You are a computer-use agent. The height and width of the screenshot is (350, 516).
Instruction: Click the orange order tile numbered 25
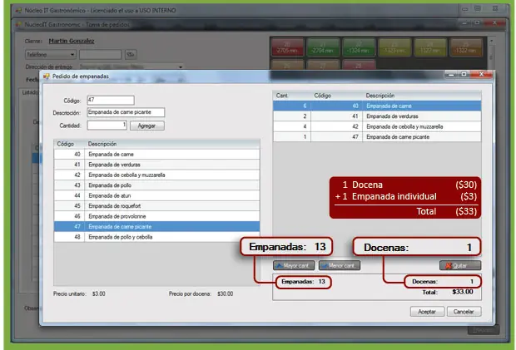tap(466, 47)
